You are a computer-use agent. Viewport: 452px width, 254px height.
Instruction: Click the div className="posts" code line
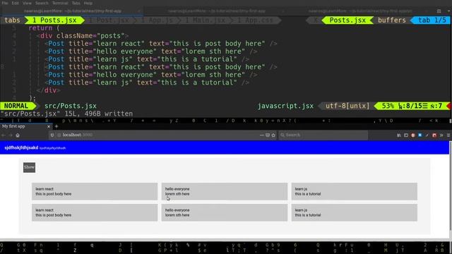pos(83,36)
